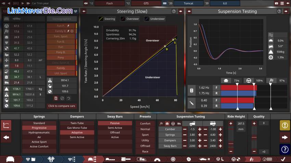Click the Sport preset button
The width and height of the screenshot is (291, 163).
(145, 135)
